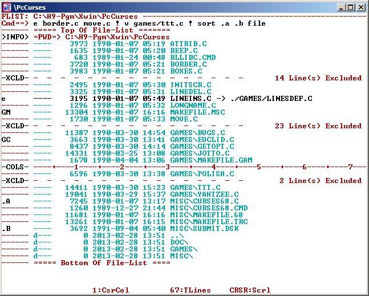Maximize the PcCurses window
369x296 pixels.
coord(351,7)
